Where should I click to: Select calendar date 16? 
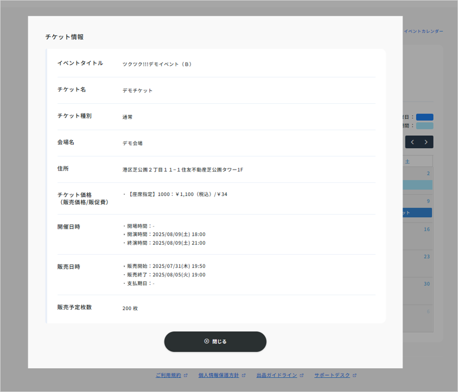[x=427, y=230]
